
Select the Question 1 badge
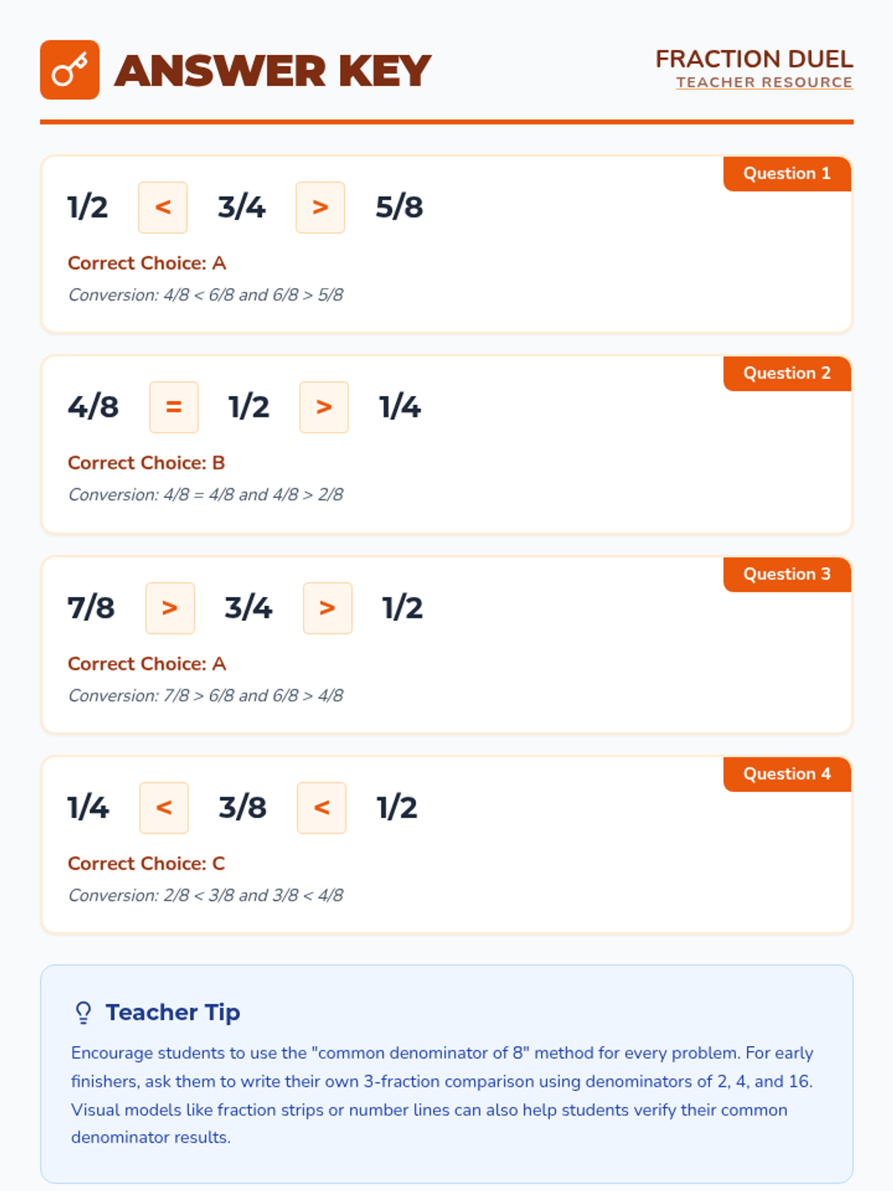pos(787,173)
